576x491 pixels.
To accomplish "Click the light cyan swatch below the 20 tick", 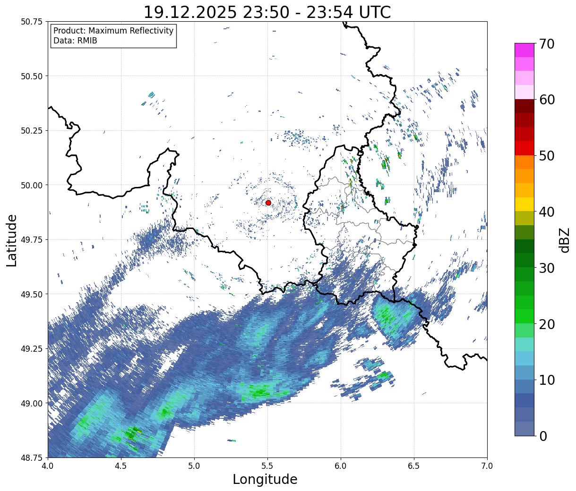I will (524, 344).
